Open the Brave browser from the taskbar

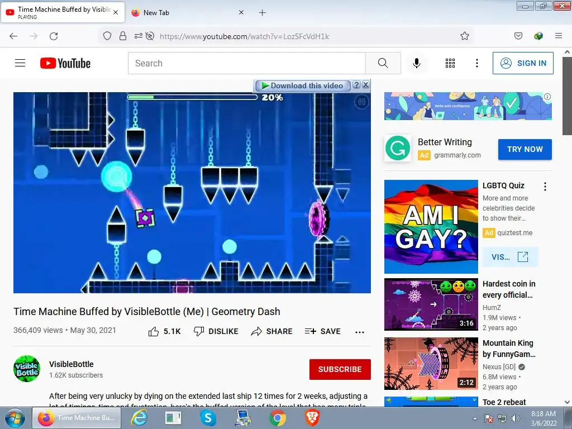[x=312, y=418]
